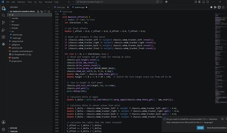The height and width of the screenshot is (133, 227).
Task: Click the code minimap overview
Action: [221, 58]
